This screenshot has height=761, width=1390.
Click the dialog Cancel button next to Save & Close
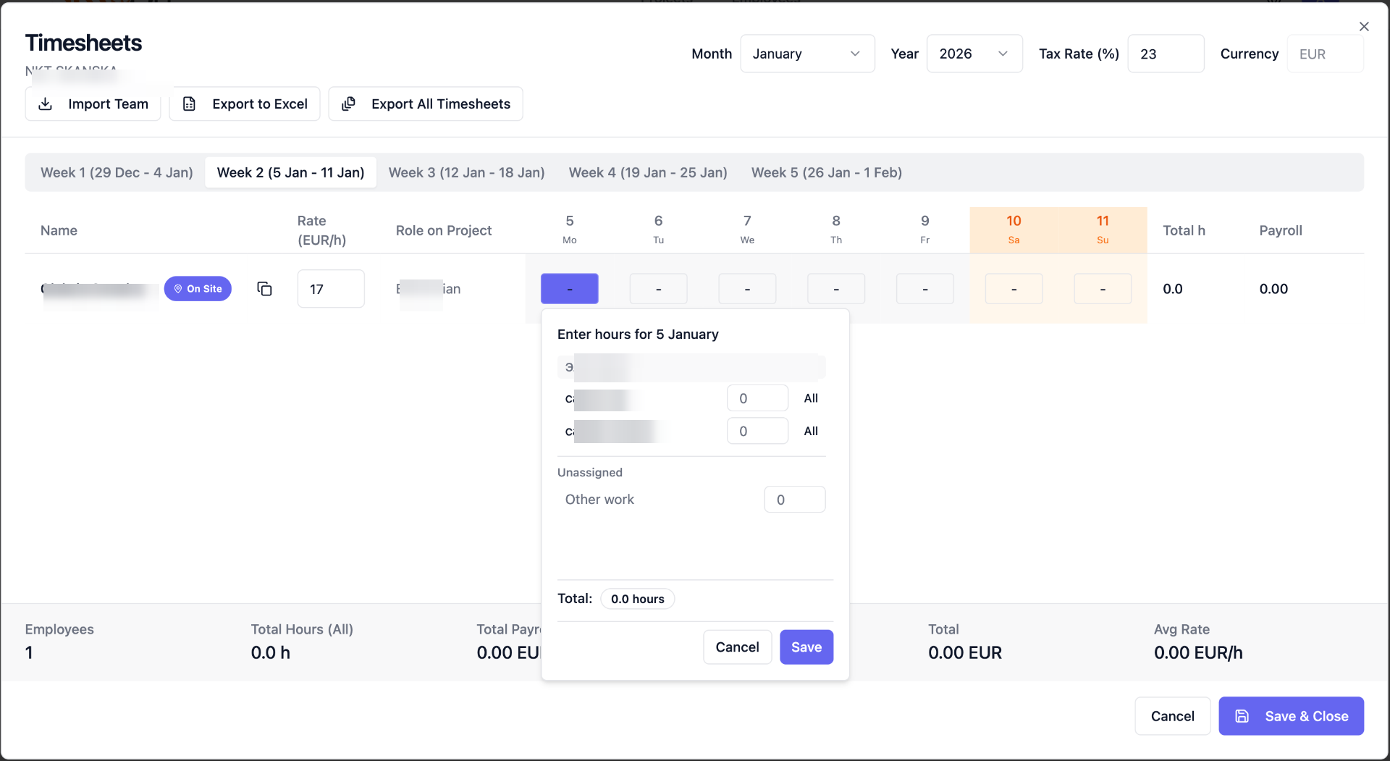click(x=1172, y=716)
